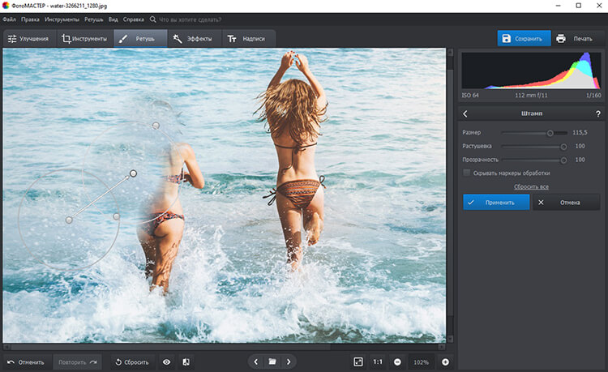Image resolution: width=608 pixels, height=372 pixels.
Task: Click the Сбросить reset button
Action: (132, 362)
